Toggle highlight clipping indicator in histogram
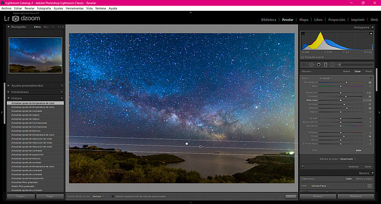Screen dimensions: 381x204 371,34
